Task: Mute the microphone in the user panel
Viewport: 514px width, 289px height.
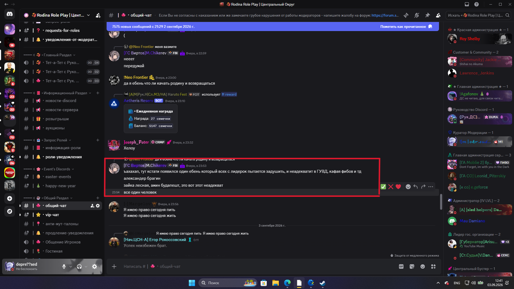Action: 64,267
